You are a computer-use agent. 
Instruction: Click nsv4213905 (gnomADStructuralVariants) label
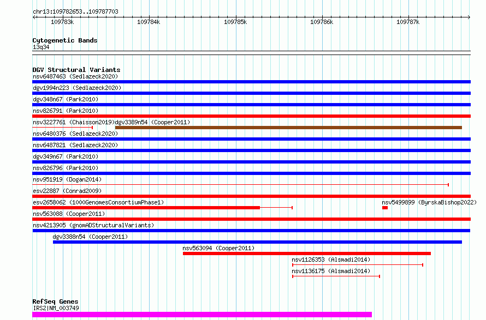(x=93, y=225)
